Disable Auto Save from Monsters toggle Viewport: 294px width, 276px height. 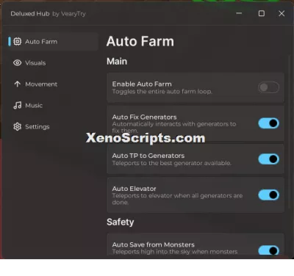click(x=269, y=250)
